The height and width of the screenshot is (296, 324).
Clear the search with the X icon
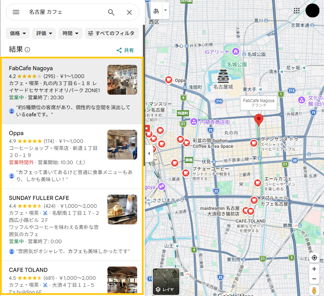pyautogui.click(x=129, y=12)
